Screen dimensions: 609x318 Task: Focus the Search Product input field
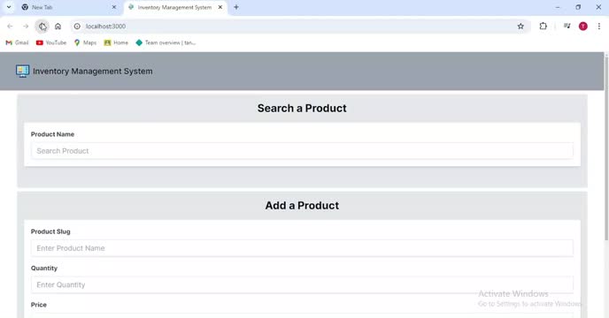[302, 151]
